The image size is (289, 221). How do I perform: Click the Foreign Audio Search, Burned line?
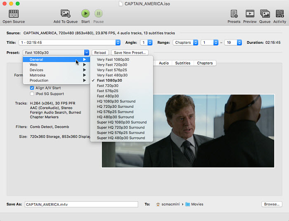[x=55, y=112]
